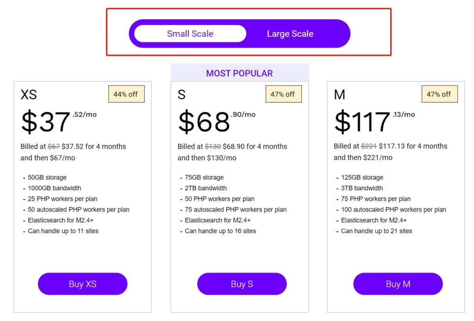Select the MOST POPULAR banner
474x321 pixels.
pos(240,73)
